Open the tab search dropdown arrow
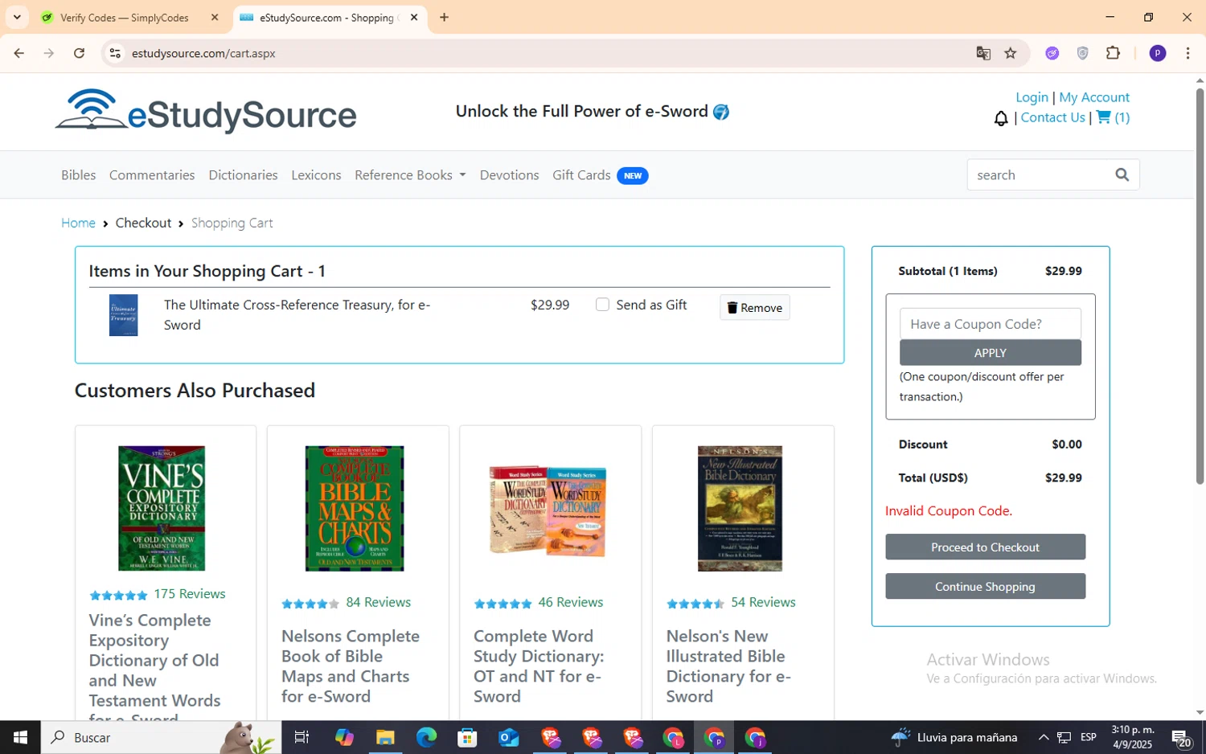Image resolution: width=1206 pixels, height=754 pixels. tap(17, 17)
